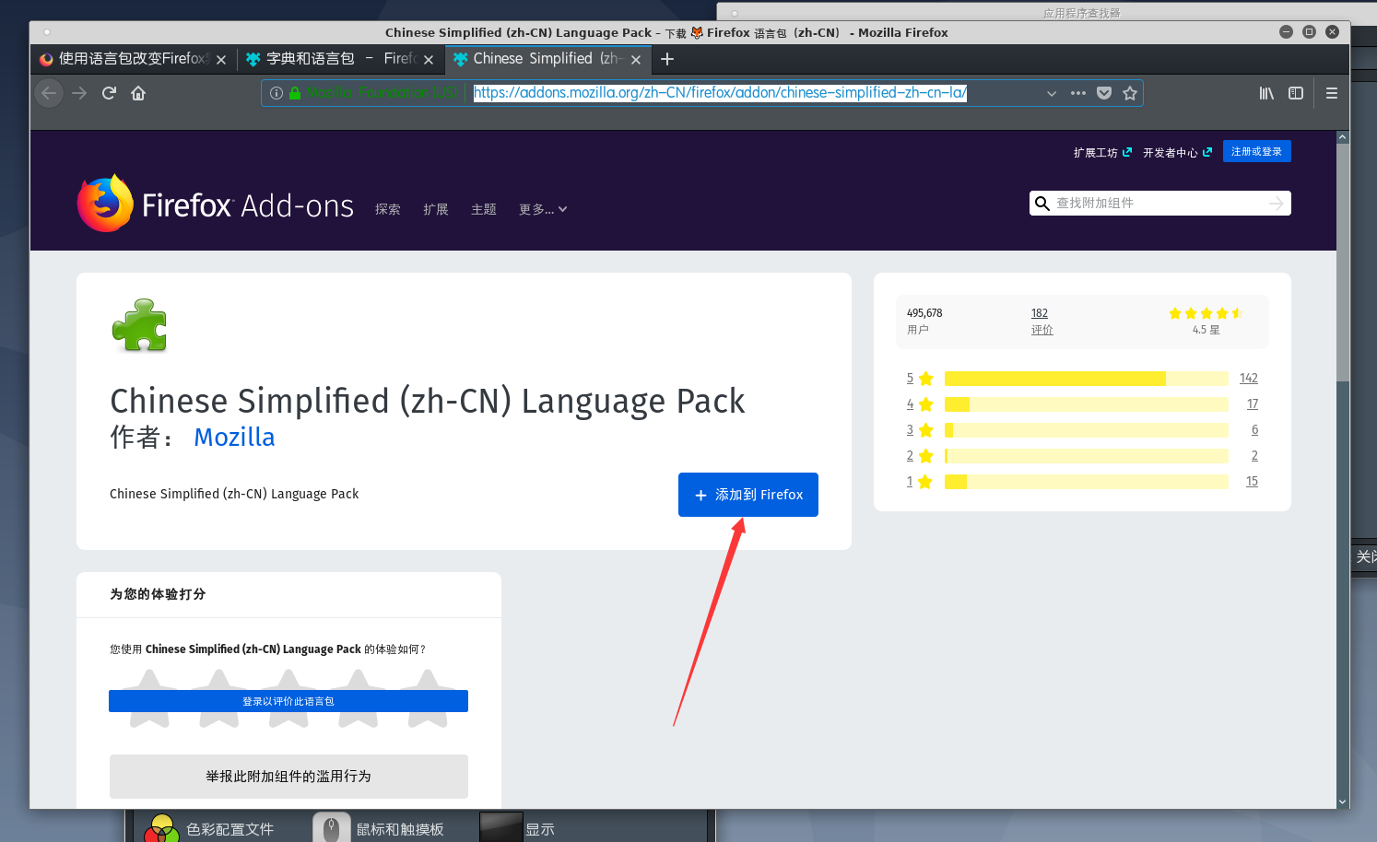
Task: Close the Chinese Simplified tab
Action: click(636, 60)
